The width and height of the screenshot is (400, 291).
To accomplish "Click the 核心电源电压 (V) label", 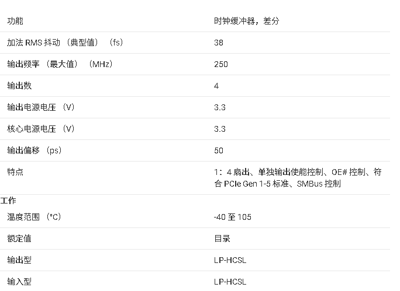I will (41, 129).
